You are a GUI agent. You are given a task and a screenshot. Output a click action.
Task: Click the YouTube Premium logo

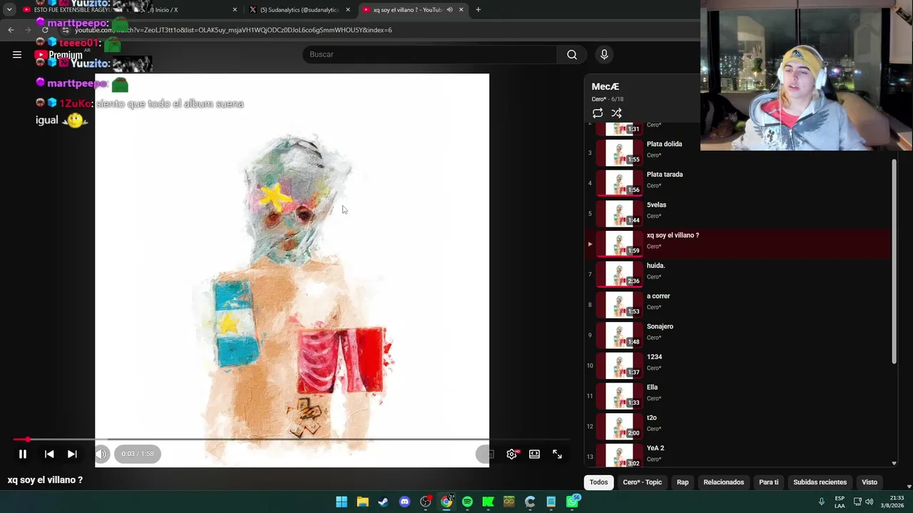tap(58, 55)
